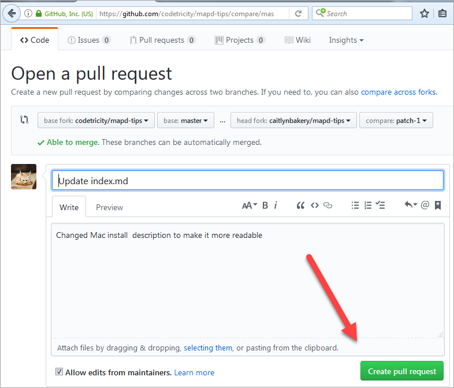Open the compare: patch-1 dropdown
The image size is (454, 388).
tap(396, 120)
